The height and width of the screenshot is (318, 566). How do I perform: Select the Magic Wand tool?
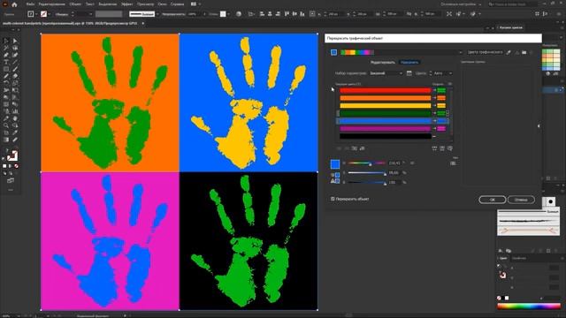coord(6,48)
